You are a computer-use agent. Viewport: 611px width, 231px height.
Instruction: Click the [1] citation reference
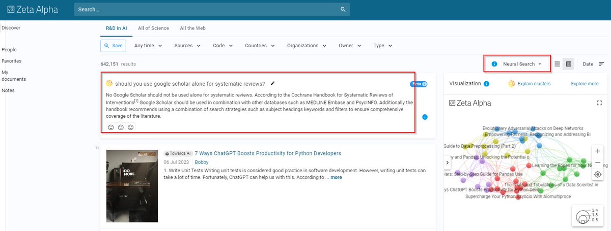[x=136, y=100]
